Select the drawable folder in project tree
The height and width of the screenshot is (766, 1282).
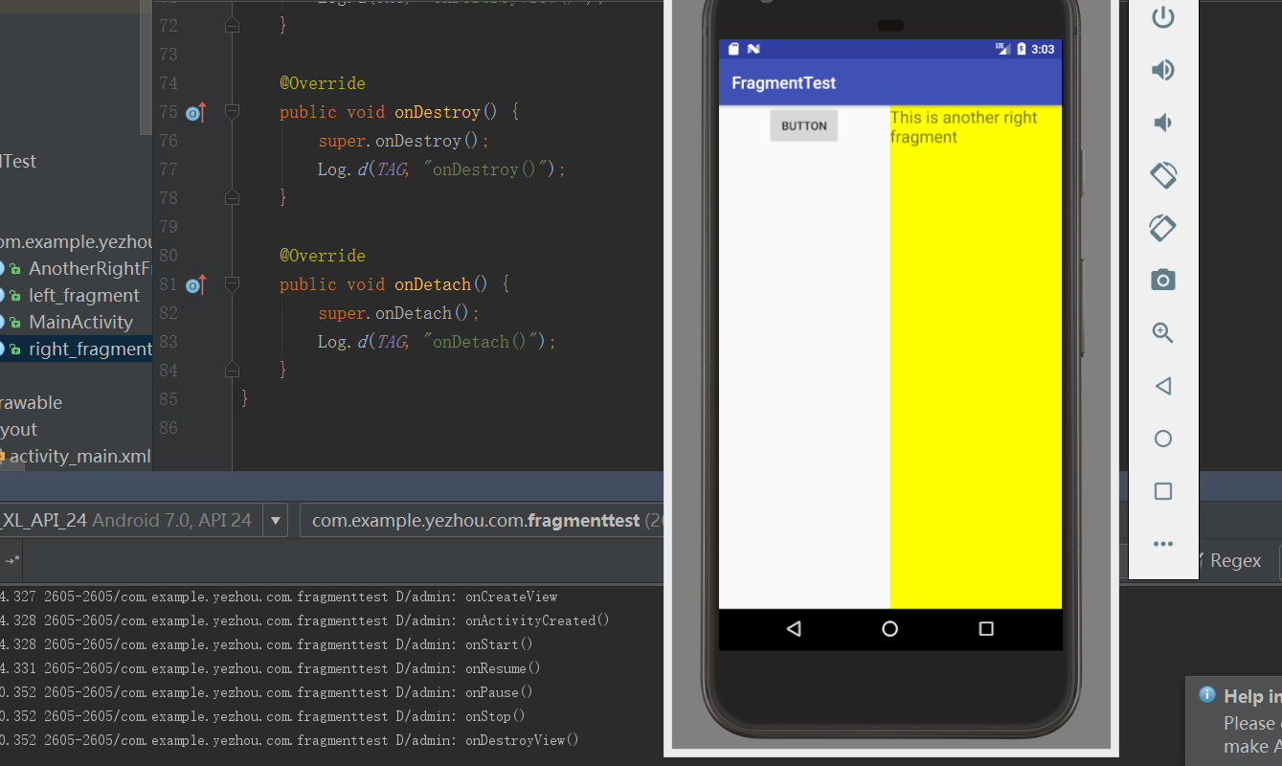(x=31, y=402)
